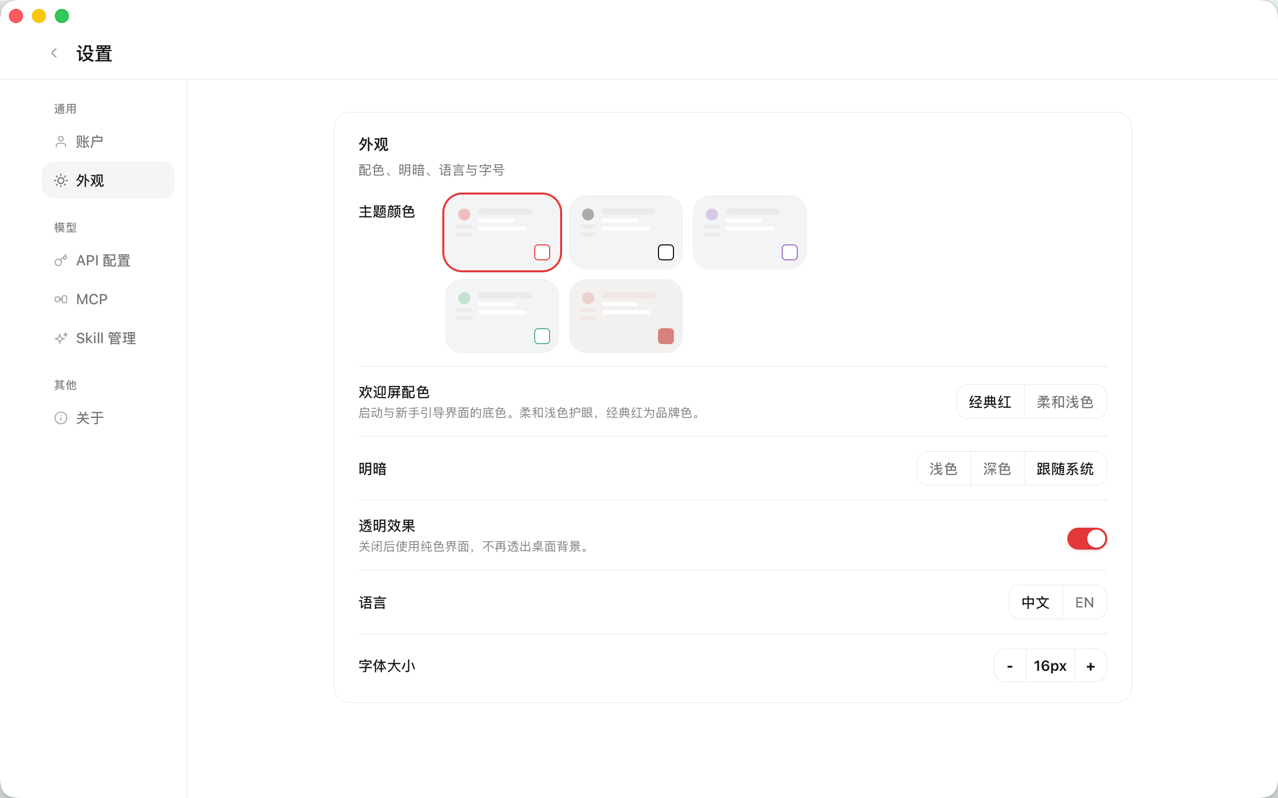
Task: Open the 关于 section
Action: [x=108, y=418]
